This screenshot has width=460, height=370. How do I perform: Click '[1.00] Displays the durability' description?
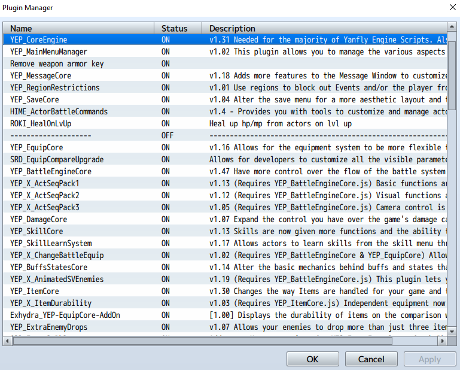(328, 315)
